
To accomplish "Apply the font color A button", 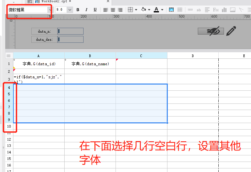I will pyautogui.click(x=156, y=9).
